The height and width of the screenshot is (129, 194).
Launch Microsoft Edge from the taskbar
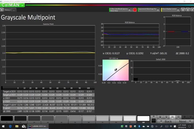click(x=10, y=126)
